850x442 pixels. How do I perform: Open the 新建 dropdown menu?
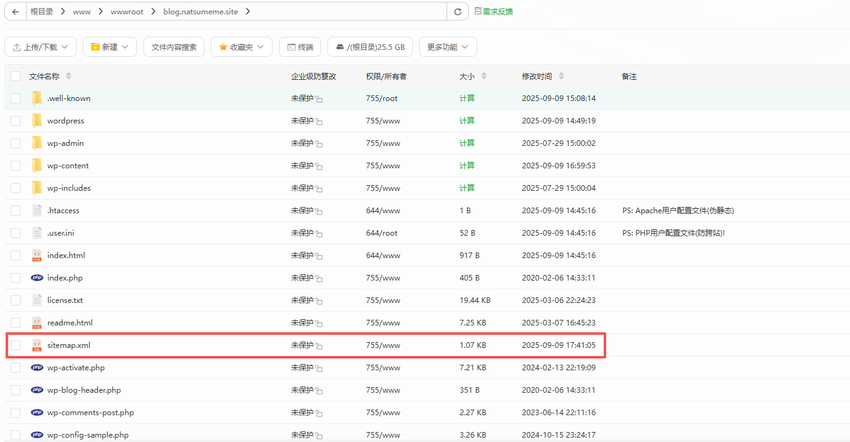110,47
